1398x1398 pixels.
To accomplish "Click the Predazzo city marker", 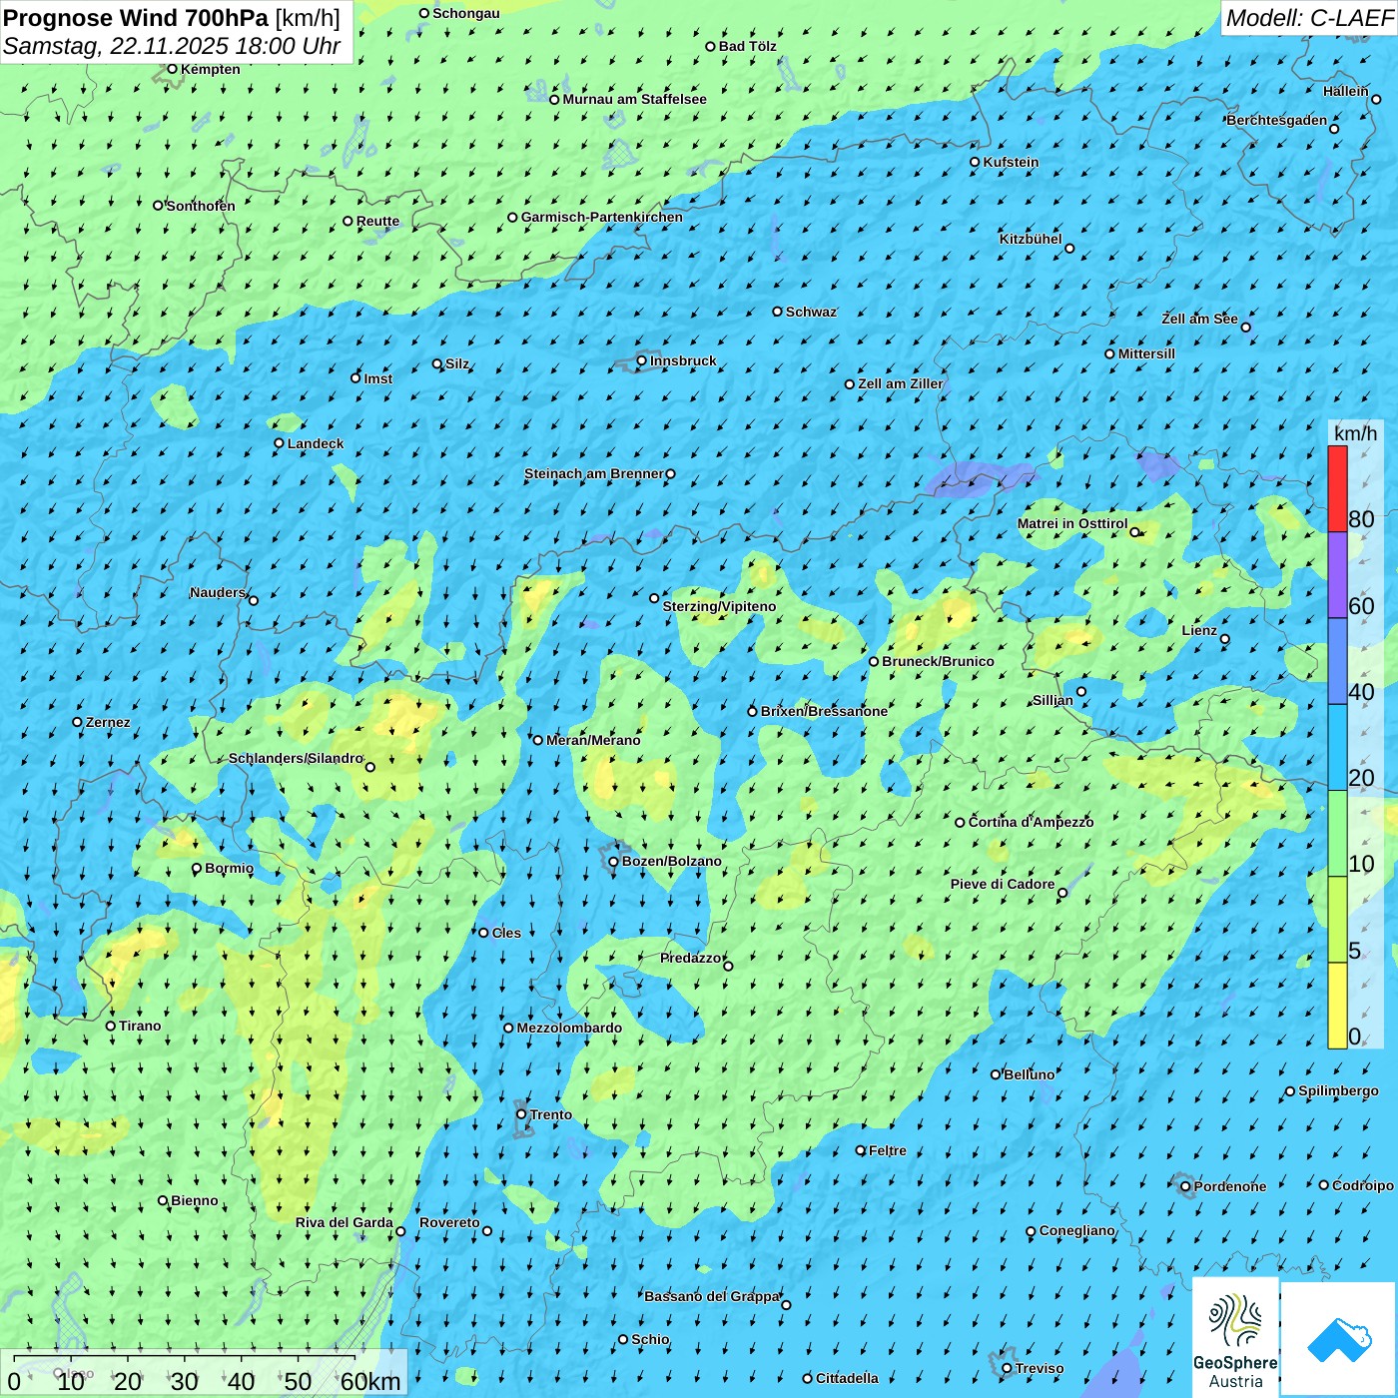I will [728, 966].
